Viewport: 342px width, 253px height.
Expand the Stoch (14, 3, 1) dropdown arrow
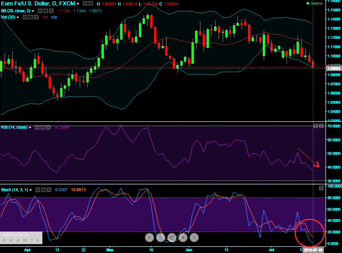31,190
